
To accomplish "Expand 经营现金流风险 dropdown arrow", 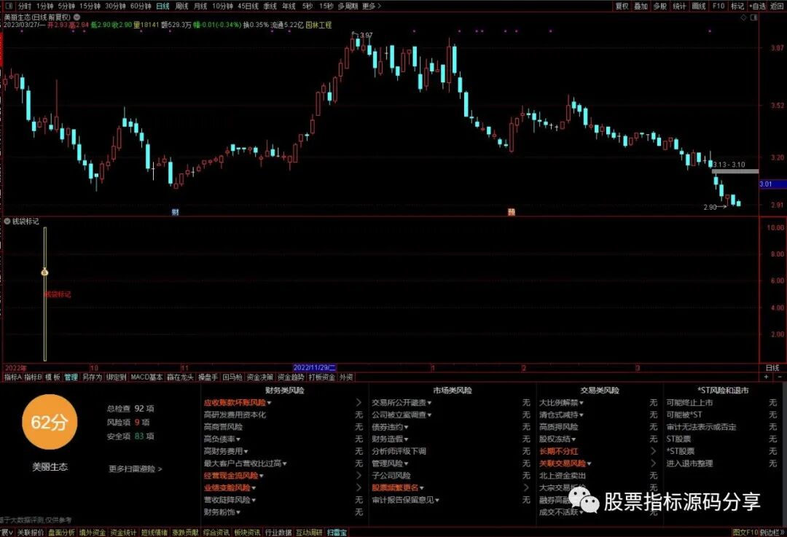I will point(262,476).
